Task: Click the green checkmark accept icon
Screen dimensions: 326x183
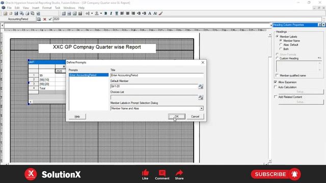Action: [50, 19]
